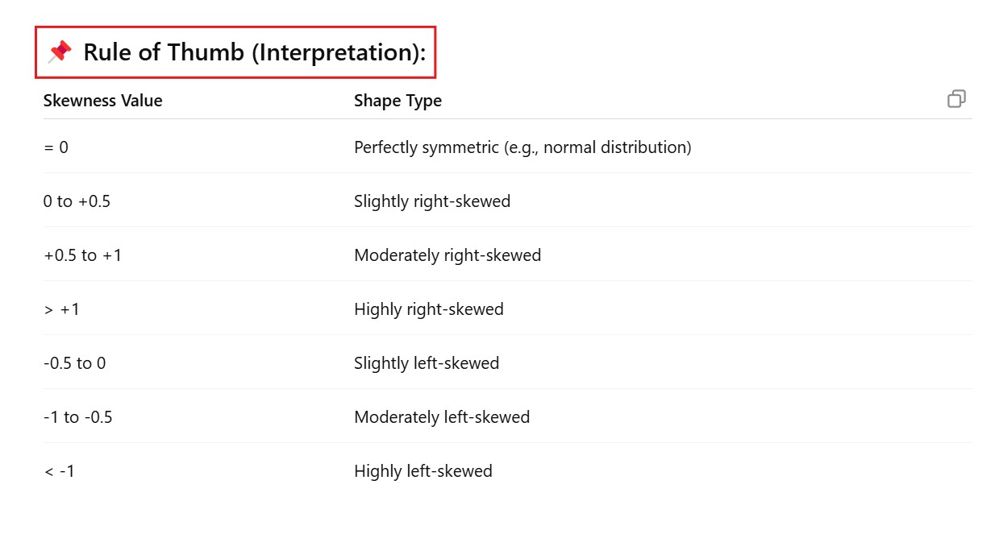
Task: Select the '-0.5 to 0' cell
Action: 74,363
